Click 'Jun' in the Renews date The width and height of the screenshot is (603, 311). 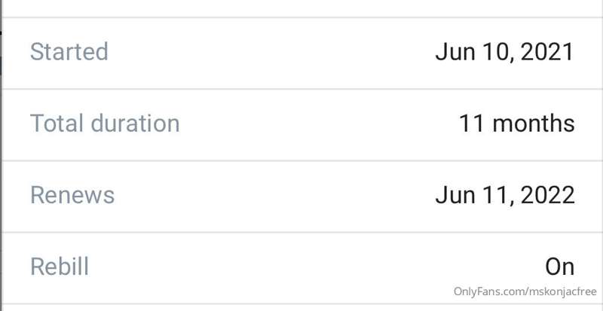click(451, 195)
